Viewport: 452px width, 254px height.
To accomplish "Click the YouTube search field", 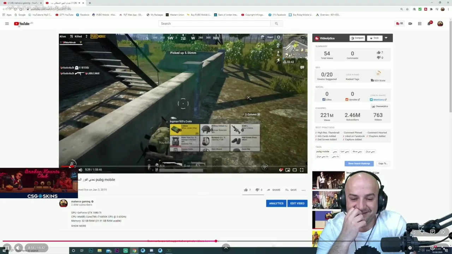I will click(x=214, y=24).
